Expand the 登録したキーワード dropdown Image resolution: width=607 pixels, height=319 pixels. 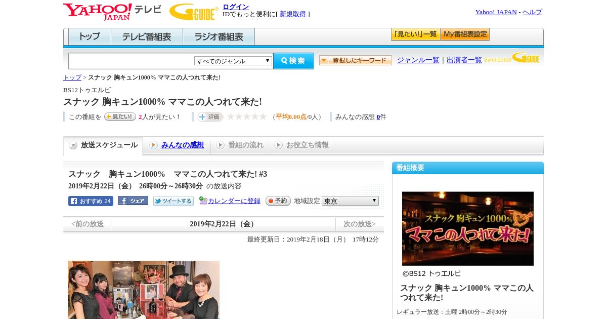356,60
